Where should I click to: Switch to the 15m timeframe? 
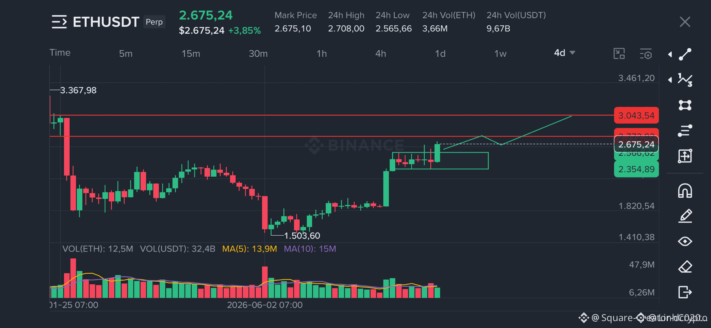click(x=191, y=53)
